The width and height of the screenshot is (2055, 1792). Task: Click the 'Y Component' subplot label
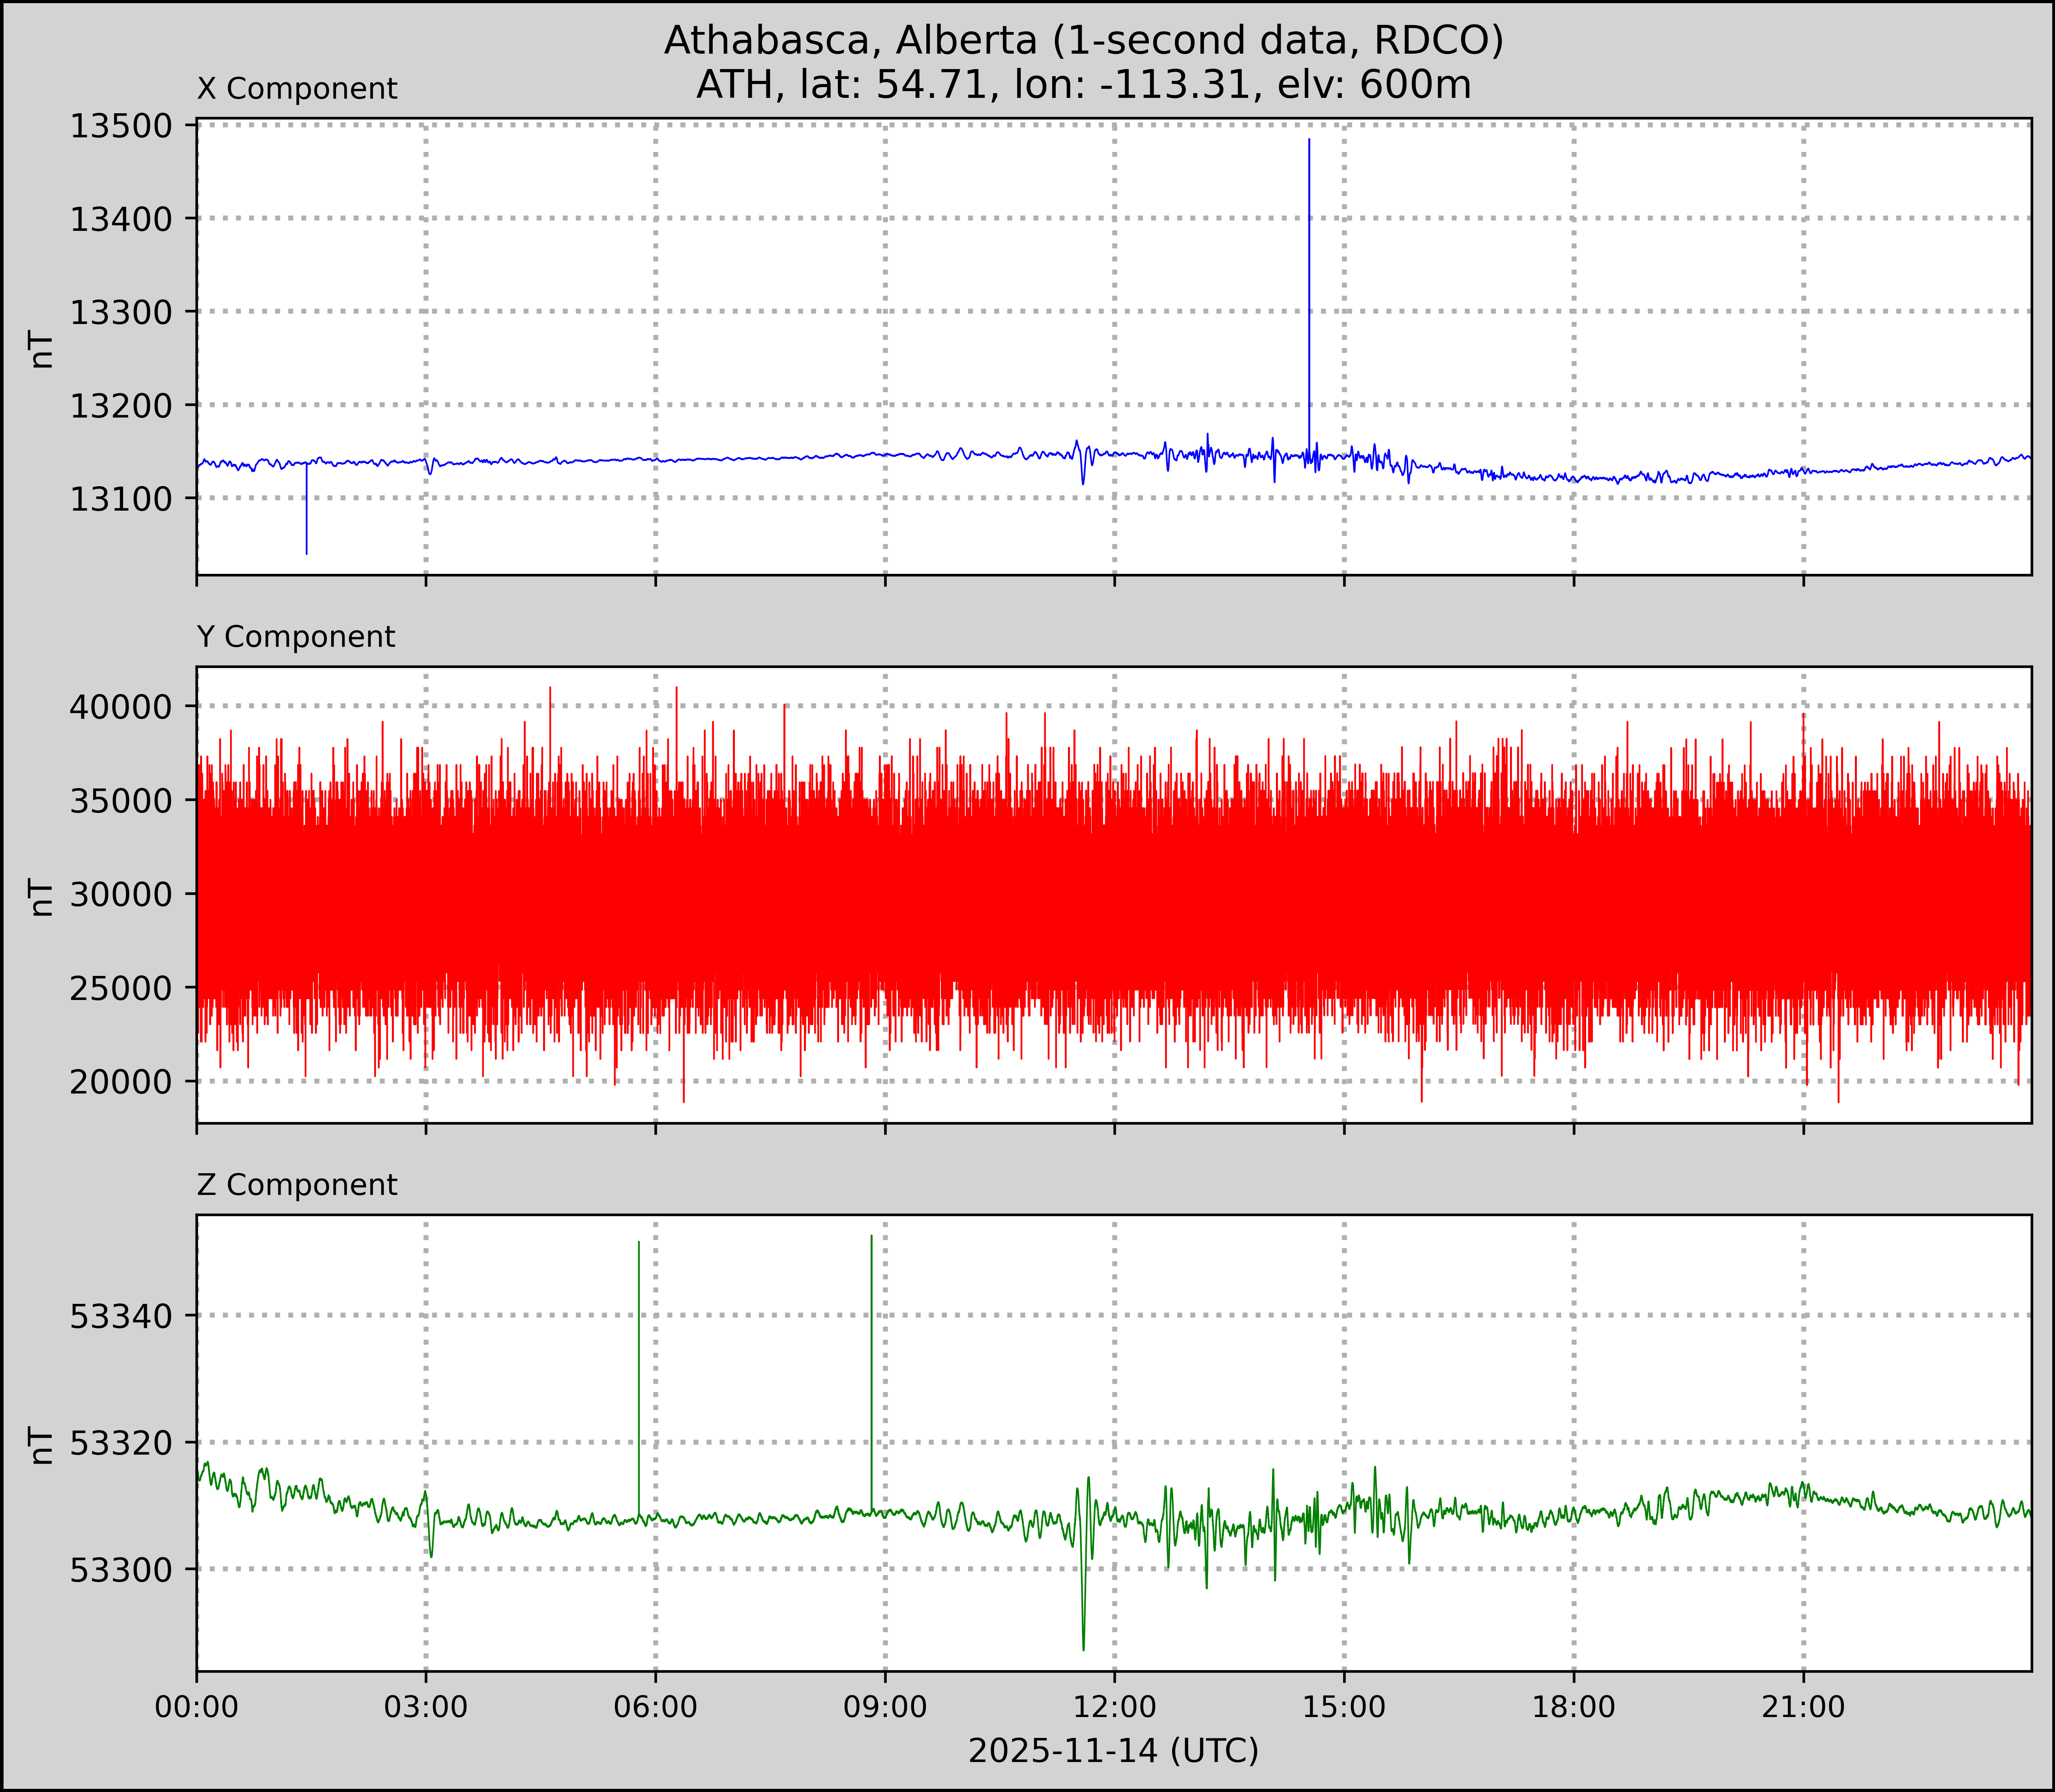tap(296, 637)
